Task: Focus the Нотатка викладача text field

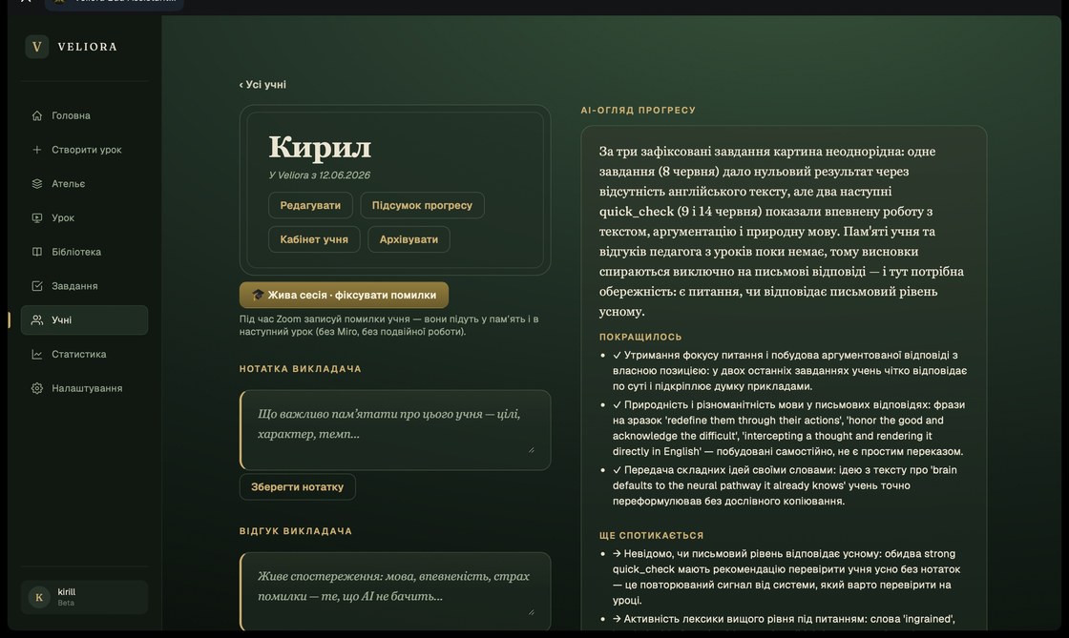Action: [x=395, y=430]
